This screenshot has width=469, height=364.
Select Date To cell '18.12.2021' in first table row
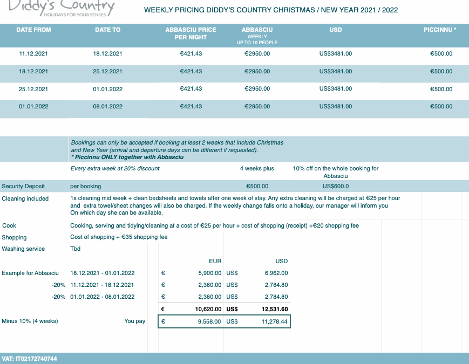coord(108,54)
